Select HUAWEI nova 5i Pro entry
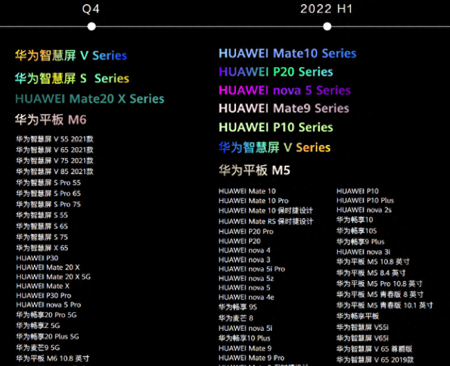450x366 pixels. 251,269
